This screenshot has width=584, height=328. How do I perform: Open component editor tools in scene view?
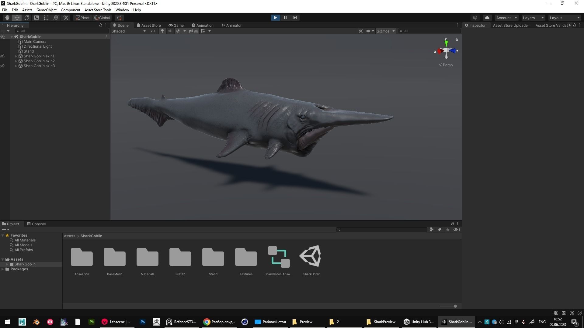click(x=360, y=31)
